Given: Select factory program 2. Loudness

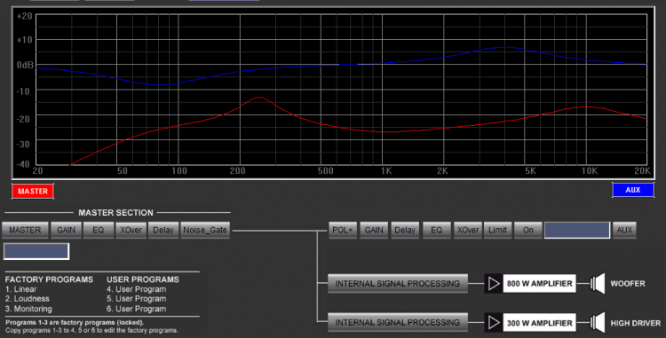Looking at the screenshot, I should click(28, 299).
